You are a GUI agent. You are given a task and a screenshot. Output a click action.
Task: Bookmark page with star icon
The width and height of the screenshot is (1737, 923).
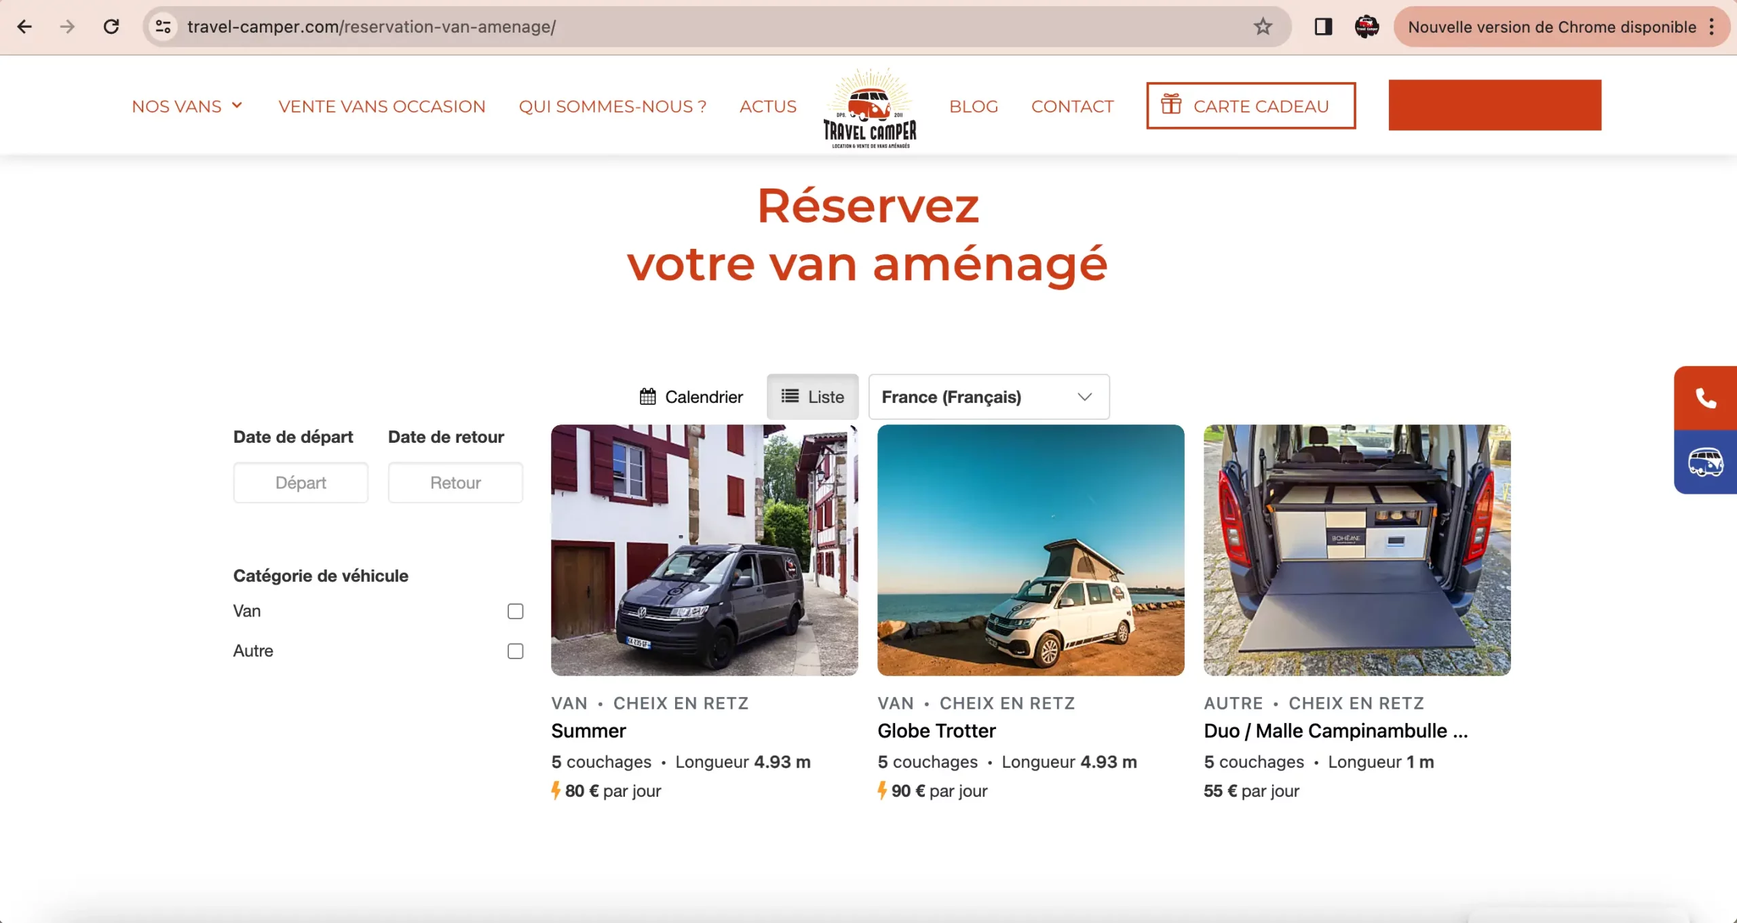1262,26
